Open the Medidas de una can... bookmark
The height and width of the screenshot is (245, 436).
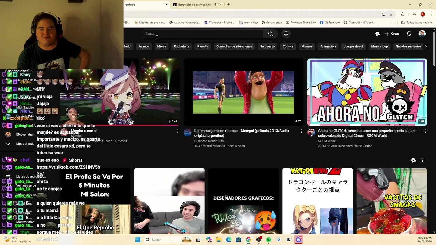150,23
